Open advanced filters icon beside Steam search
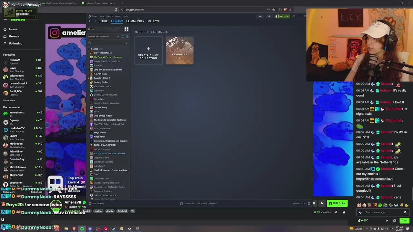 (x=126, y=43)
